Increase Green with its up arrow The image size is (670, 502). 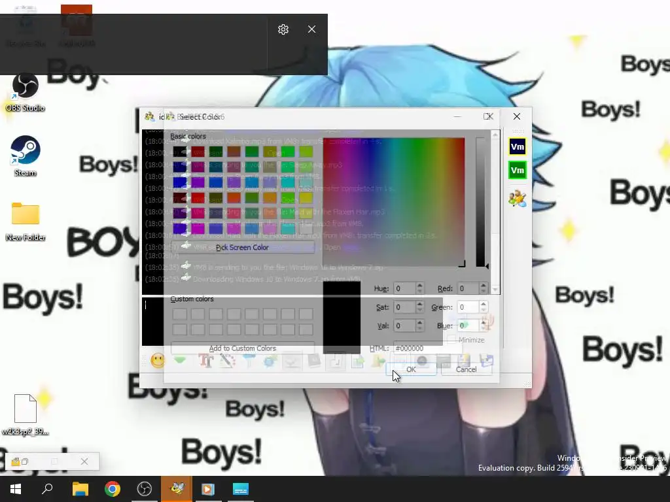click(x=484, y=304)
